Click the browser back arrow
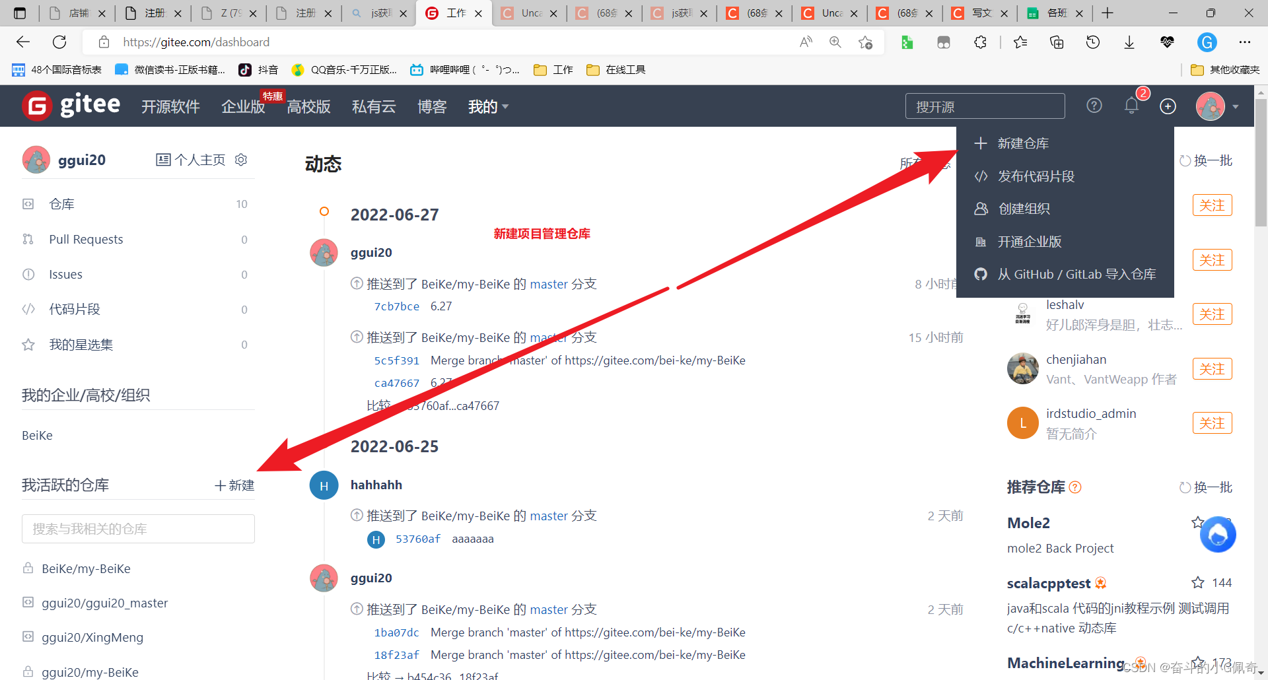This screenshot has height=680, width=1268. click(x=23, y=42)
